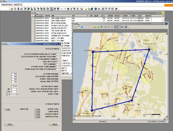The image size is (173, 131).
Task: Select the pointer arrow tool in map toolbar
Action: (75, 27)
